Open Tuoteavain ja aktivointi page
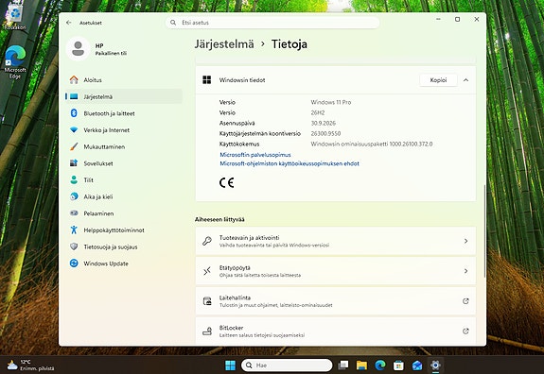The height and width of the screenshot is (374, 544). click(x=336, y=241)
